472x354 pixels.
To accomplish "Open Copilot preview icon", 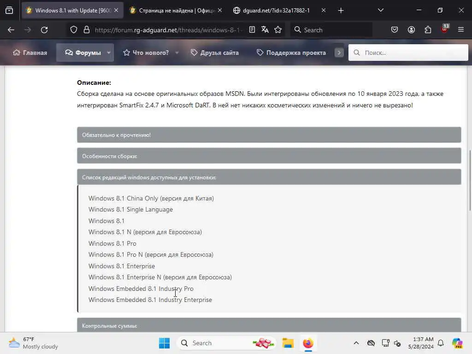I will tap(457, 343).
